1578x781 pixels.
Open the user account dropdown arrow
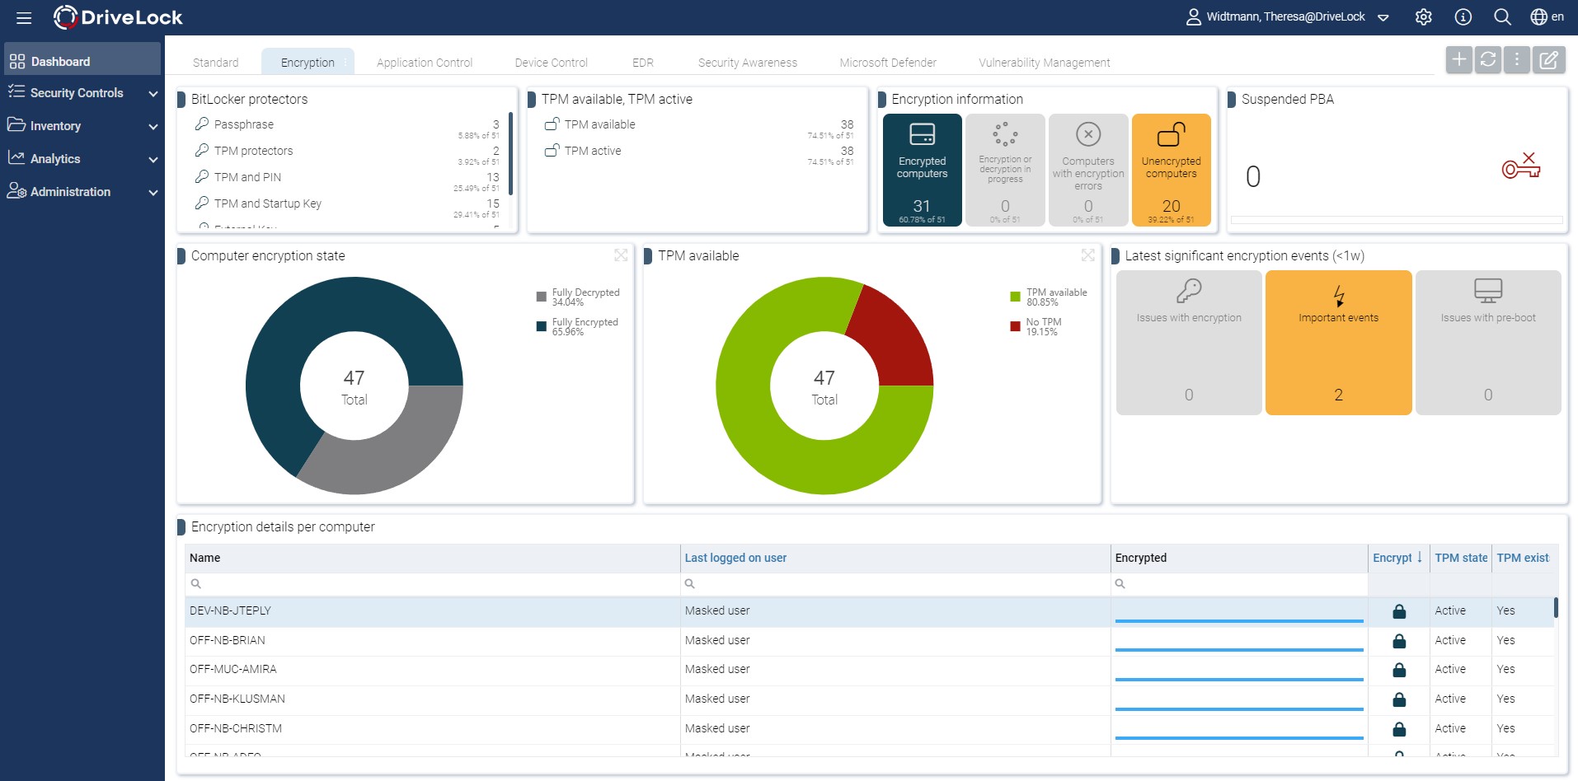pos(1383,17)
